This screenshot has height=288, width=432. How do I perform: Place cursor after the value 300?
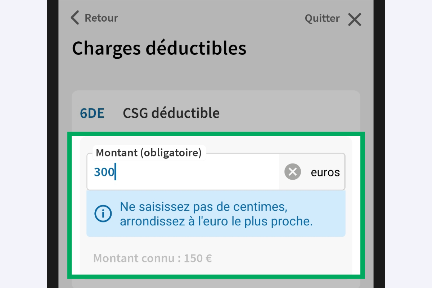point(115,172)
